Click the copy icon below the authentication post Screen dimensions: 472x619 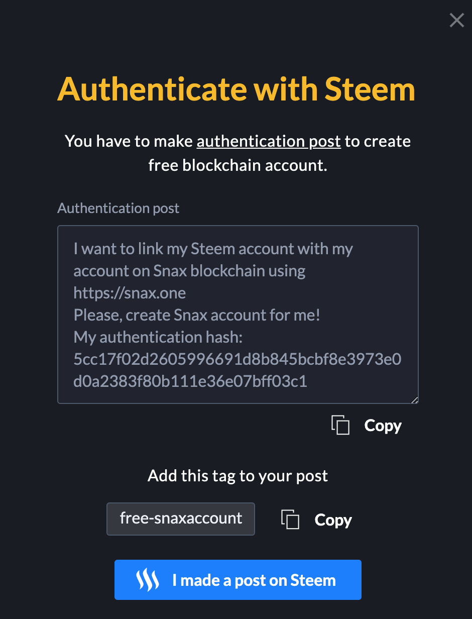click(x=340, y=425)
